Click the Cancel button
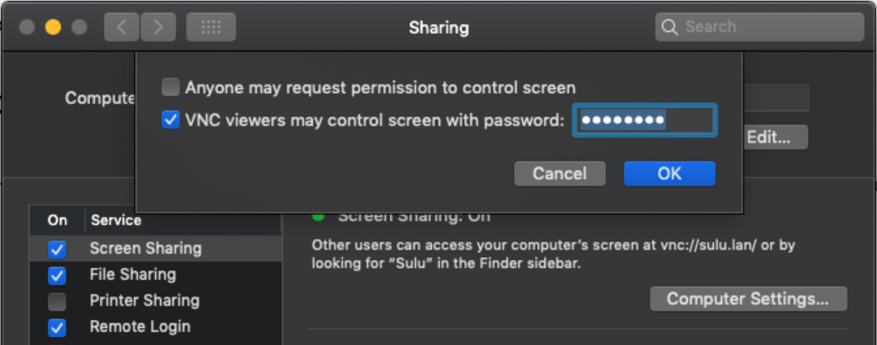877x345 pixels. pyautogui.click(x=559, y=174)
